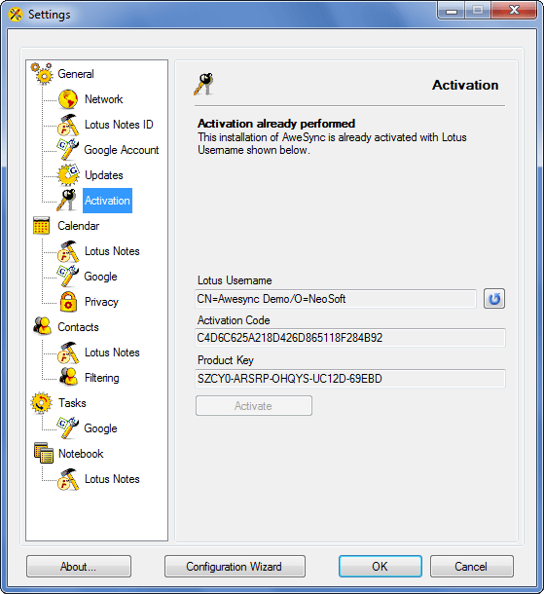Open Google under Tasks
The width and height of the screenshot is (544, 594).
[100, 428]
